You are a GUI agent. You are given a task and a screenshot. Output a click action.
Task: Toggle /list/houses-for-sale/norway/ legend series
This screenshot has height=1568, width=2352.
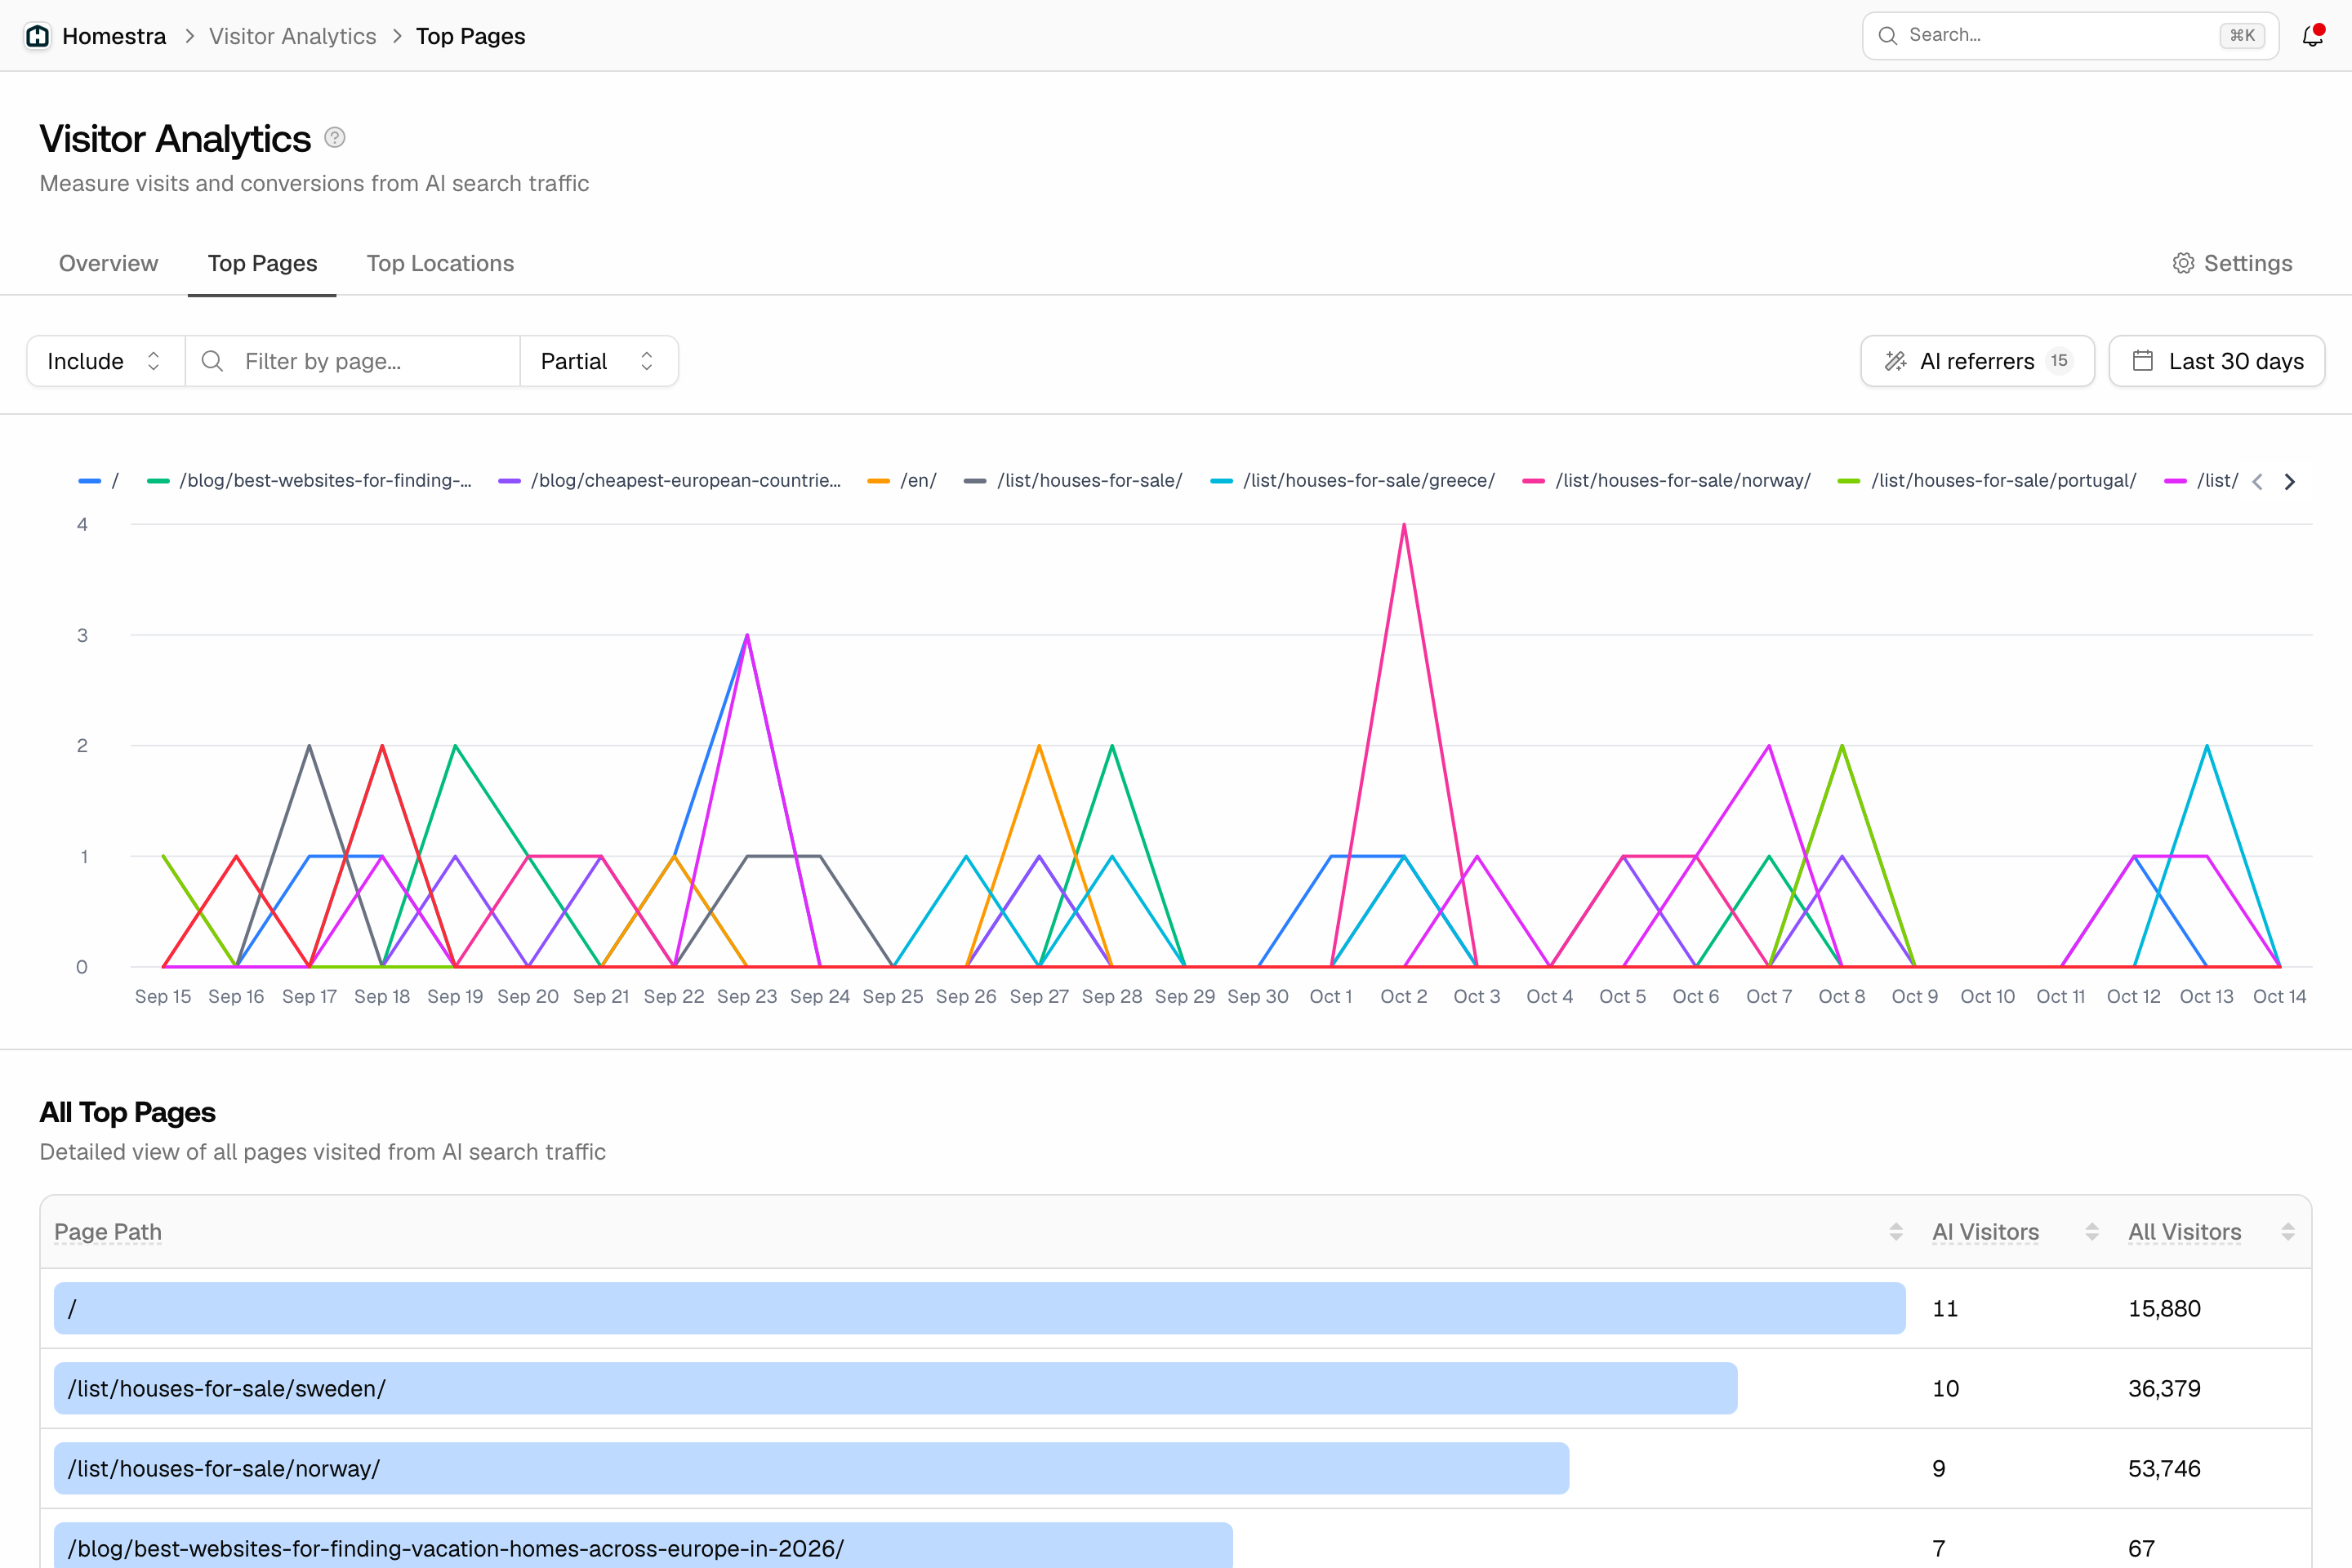[x=1667, y=481]
